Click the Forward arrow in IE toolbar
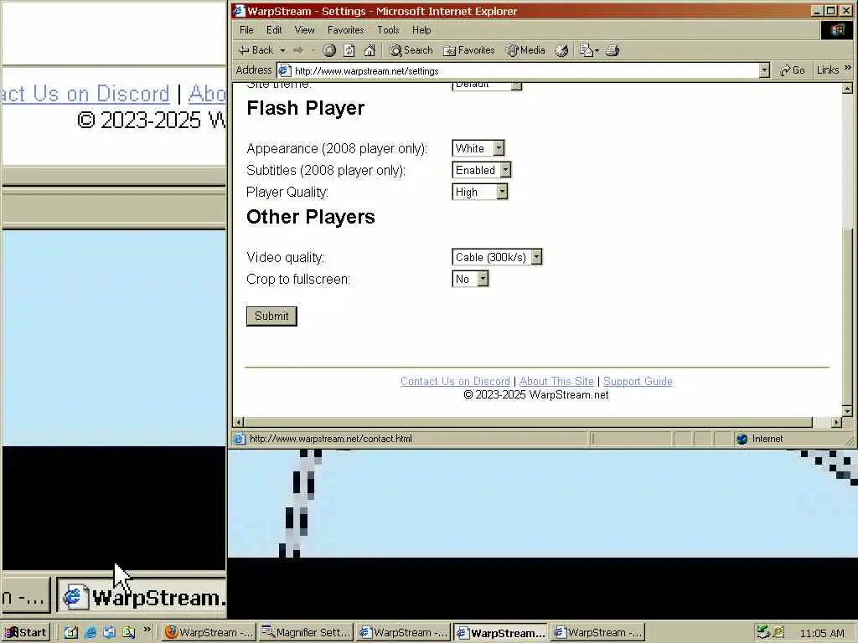Image resolution: width=858 pixels, height=643 pixels. pyautogui.click(x=298, y=50)
